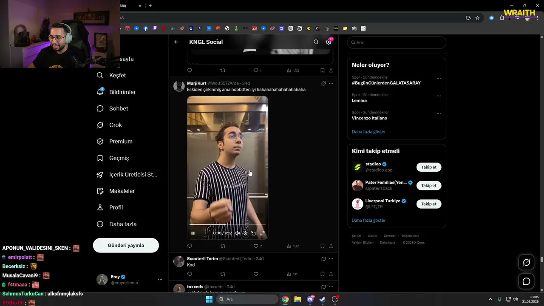Open the Vincenzo Italiano trending topic
Screen dimensions: 544x306
click(x=369, y=118)
